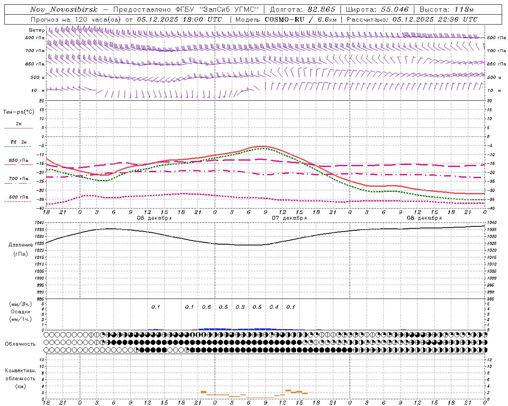Click the black surface pressure curve

pos(265,244)
